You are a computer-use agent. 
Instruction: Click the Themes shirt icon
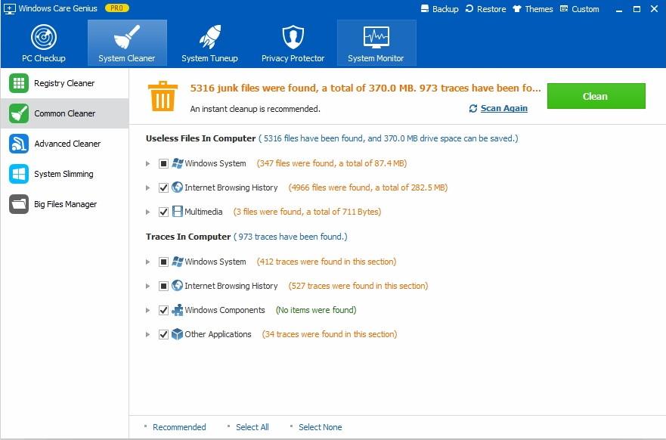517,8
